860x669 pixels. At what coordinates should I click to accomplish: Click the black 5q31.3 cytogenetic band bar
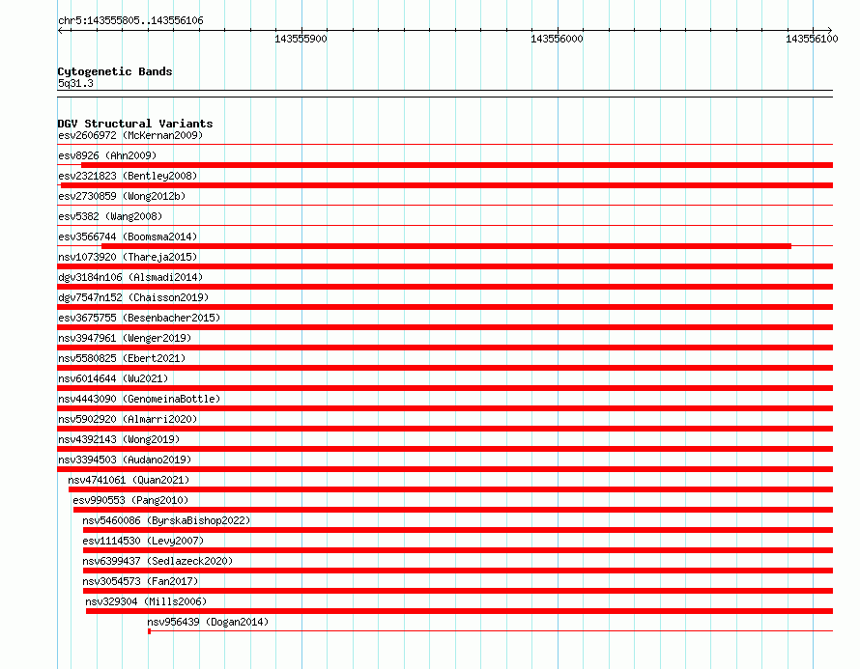coord(444,94)
